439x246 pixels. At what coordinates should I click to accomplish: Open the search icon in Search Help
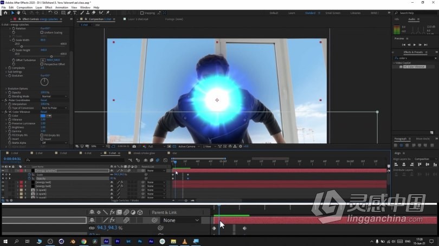[x=396, y=13]
